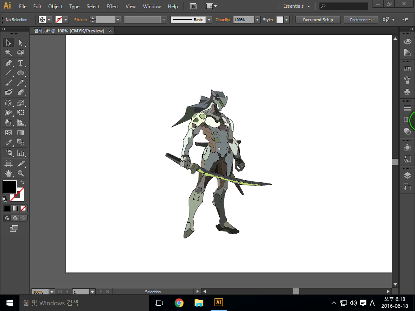Open the artboard number dropdown
The image size is (415, 311).
92,292
